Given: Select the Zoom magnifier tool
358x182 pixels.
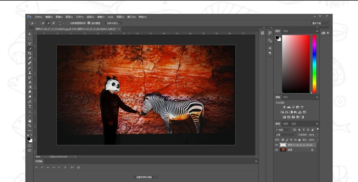Looking at the screenshot, I should [30, 126].
